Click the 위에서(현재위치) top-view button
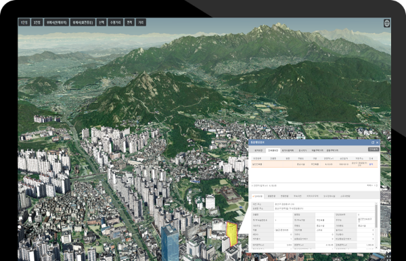 point(56,22)
